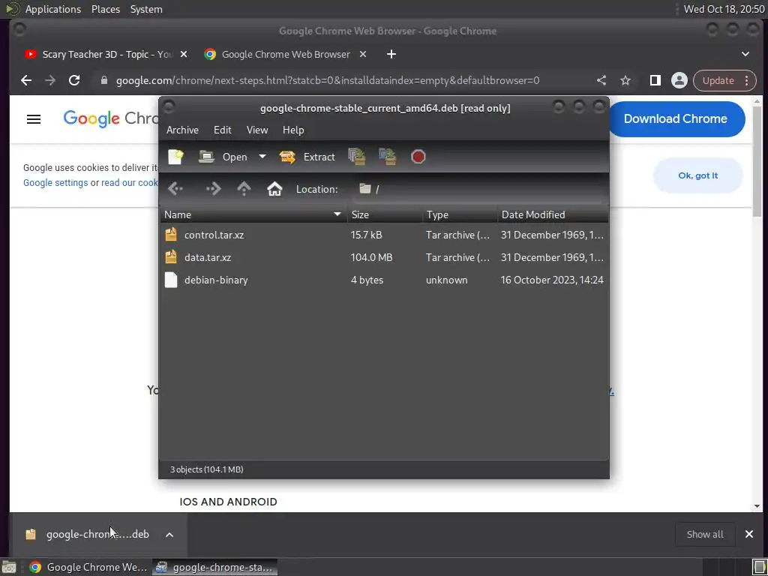Click the Download Chrome button
The height and width of the screenshot is (576, 768).
676,119
